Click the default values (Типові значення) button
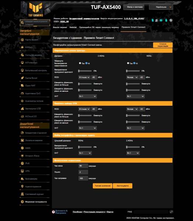The width and height of the screenshot is (193, 221). tap(102, 186)
